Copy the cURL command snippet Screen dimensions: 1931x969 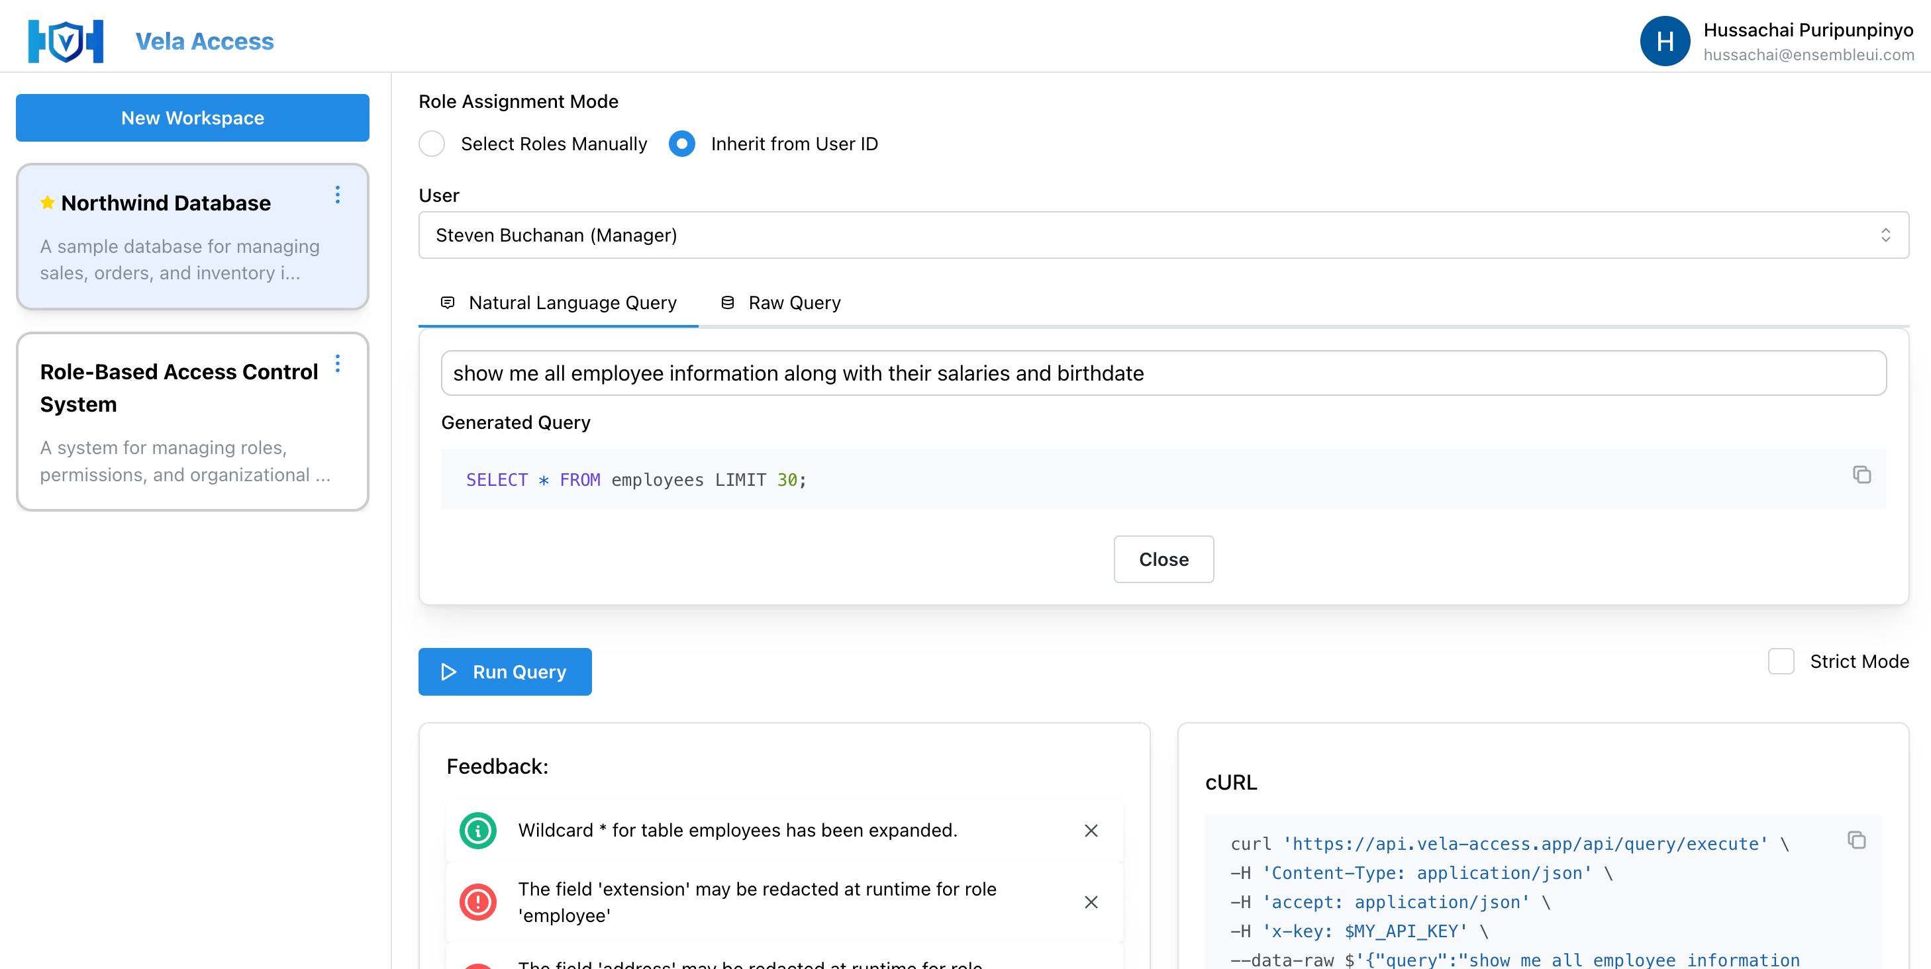(x=1856, y=840)
